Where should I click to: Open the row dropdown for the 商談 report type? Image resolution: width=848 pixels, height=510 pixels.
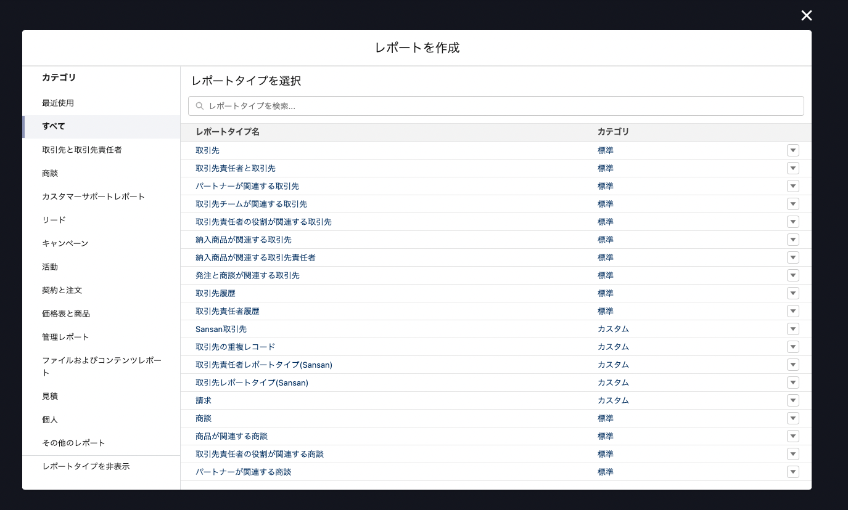pos(793,418)
